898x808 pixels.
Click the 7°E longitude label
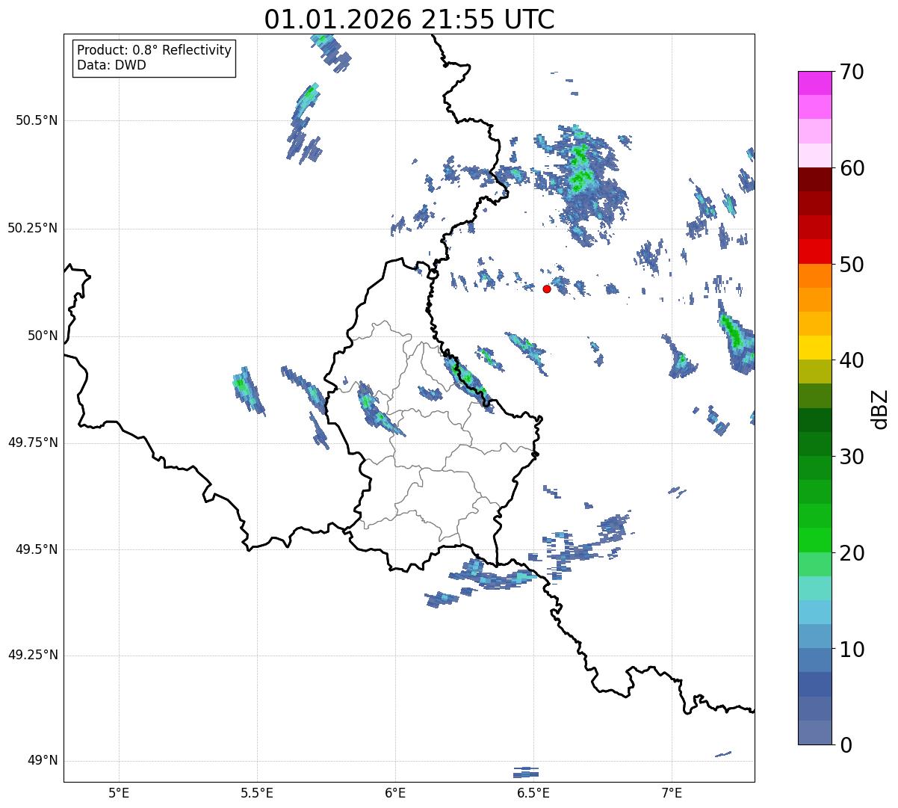pos(672,792)
